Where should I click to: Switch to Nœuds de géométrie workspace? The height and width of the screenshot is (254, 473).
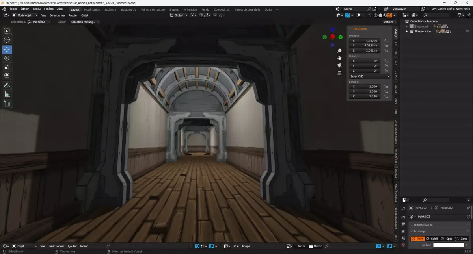tap(247, 9)
